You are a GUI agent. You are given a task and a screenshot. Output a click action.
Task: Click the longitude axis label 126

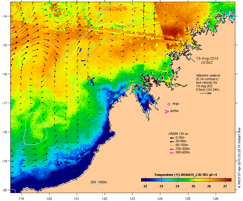click(x=216, y=199)
